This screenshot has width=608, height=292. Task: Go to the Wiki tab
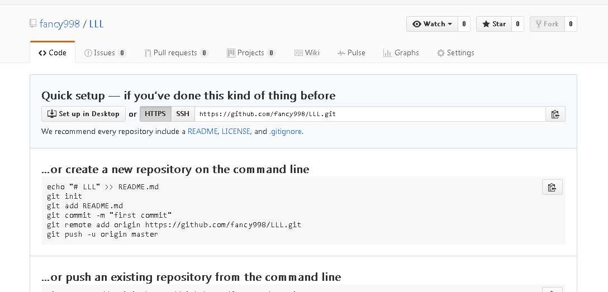click(x=307, y=53)
